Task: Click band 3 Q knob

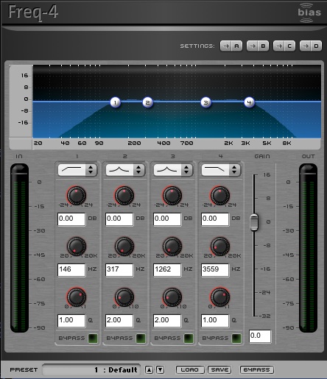Action: pyautogui.click(x=172, y=297)
